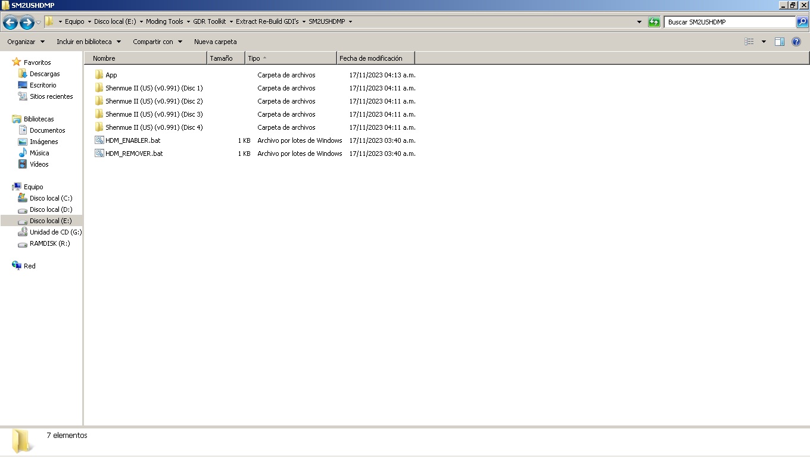810x457 pixels.
Task: Click the folder icon in address bar
Action: [x=50, y=21]
